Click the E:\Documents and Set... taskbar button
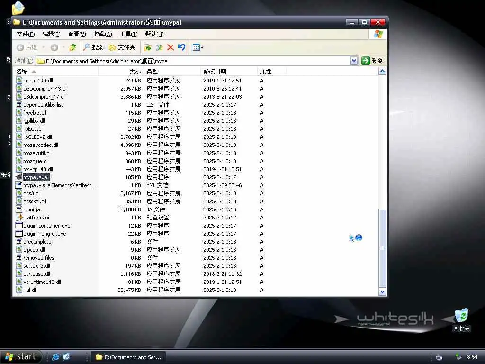The height and width of the screenshot is (364, 485). point(128,357)
